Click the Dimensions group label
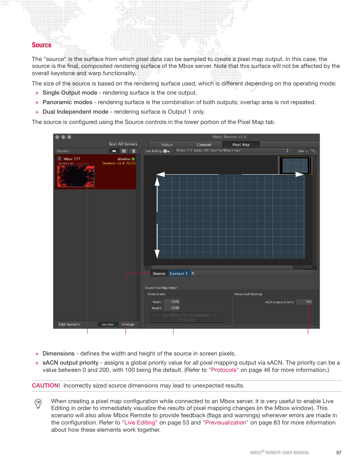 tap(156, 294)
